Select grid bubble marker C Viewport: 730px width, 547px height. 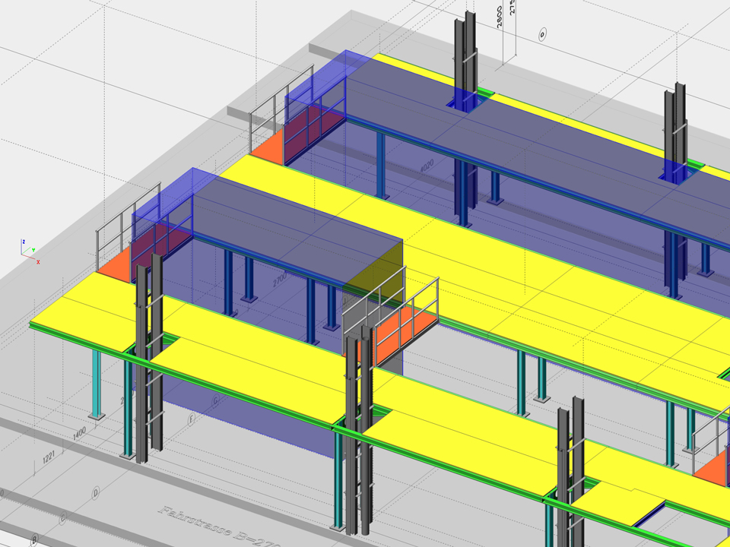click(62, 519)
